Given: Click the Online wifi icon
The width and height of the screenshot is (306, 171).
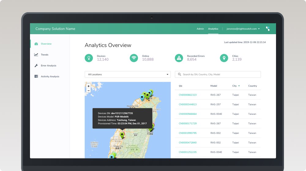Looking at the screenshot, I should (134, 58).
